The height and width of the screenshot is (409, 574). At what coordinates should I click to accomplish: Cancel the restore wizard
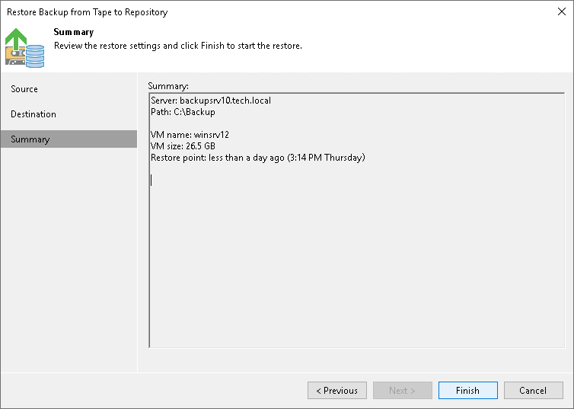pos(533,390)
